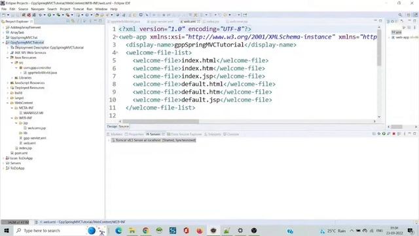Click the Debug bug icon in toolbar
The image size is (419, 236).
point(40,15)
